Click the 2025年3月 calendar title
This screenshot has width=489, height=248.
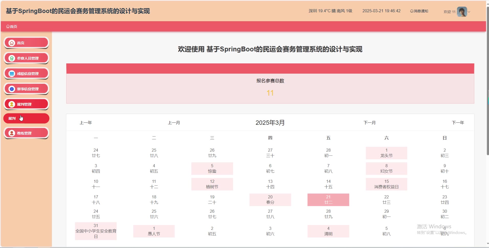point(270,123)
